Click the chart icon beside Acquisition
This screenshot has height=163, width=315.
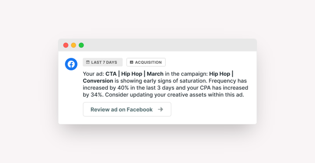tap(132, 62)
